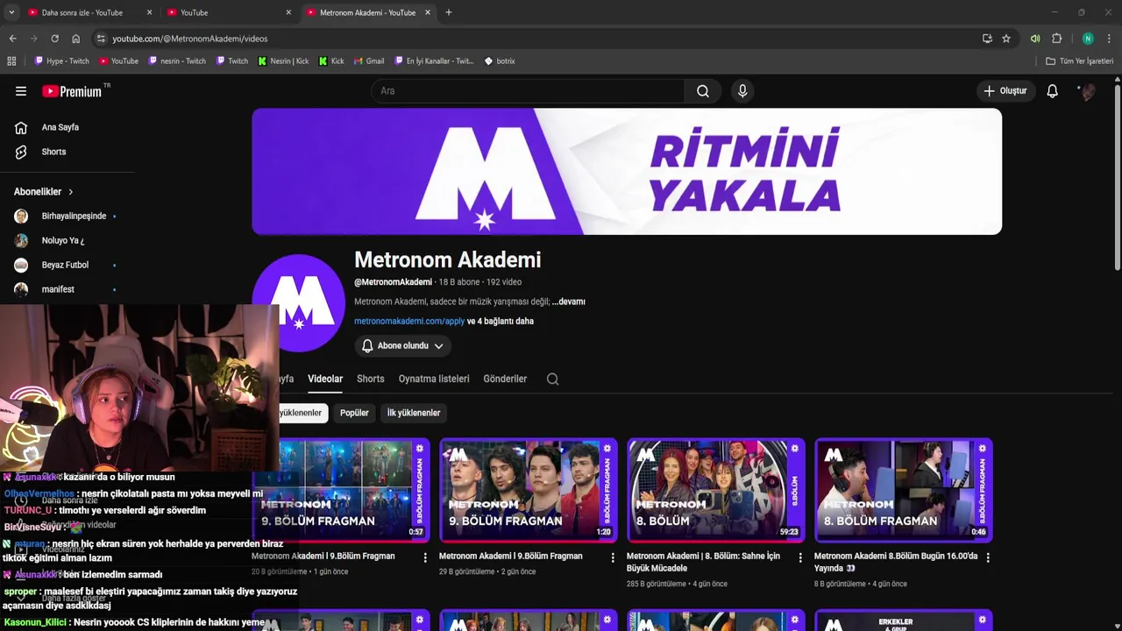
Task: Open YouTube notifications bell
Action: (1052, 91)
